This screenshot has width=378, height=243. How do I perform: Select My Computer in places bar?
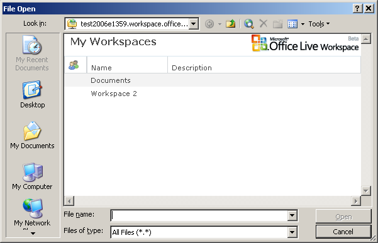(x=32, y=176)
